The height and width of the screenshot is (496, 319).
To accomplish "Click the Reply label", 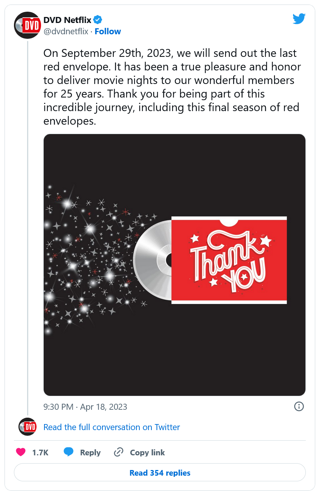I will [x=90, y=453].
